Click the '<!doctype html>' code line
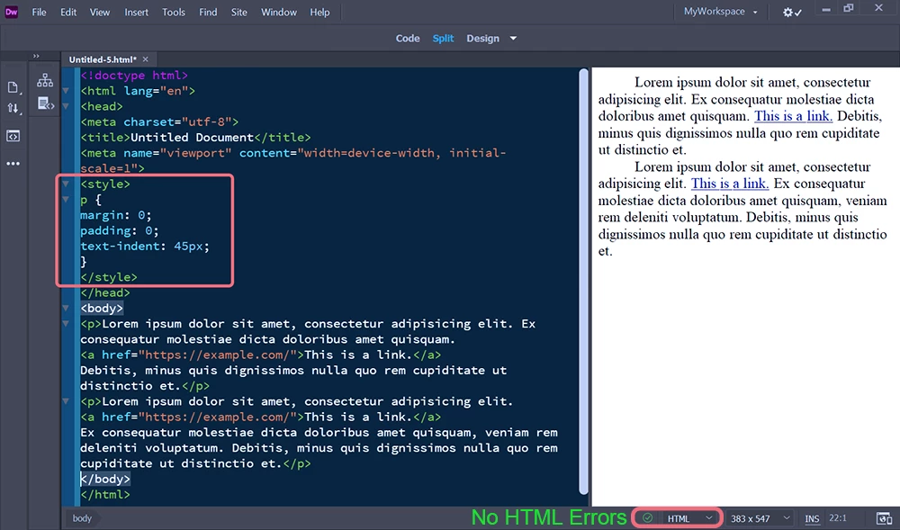This screenshot has height=530, width=900. click(134, 76)
